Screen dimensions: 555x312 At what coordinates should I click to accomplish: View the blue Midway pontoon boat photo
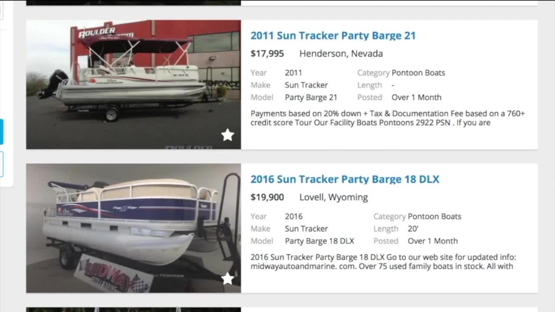[134, 228]
